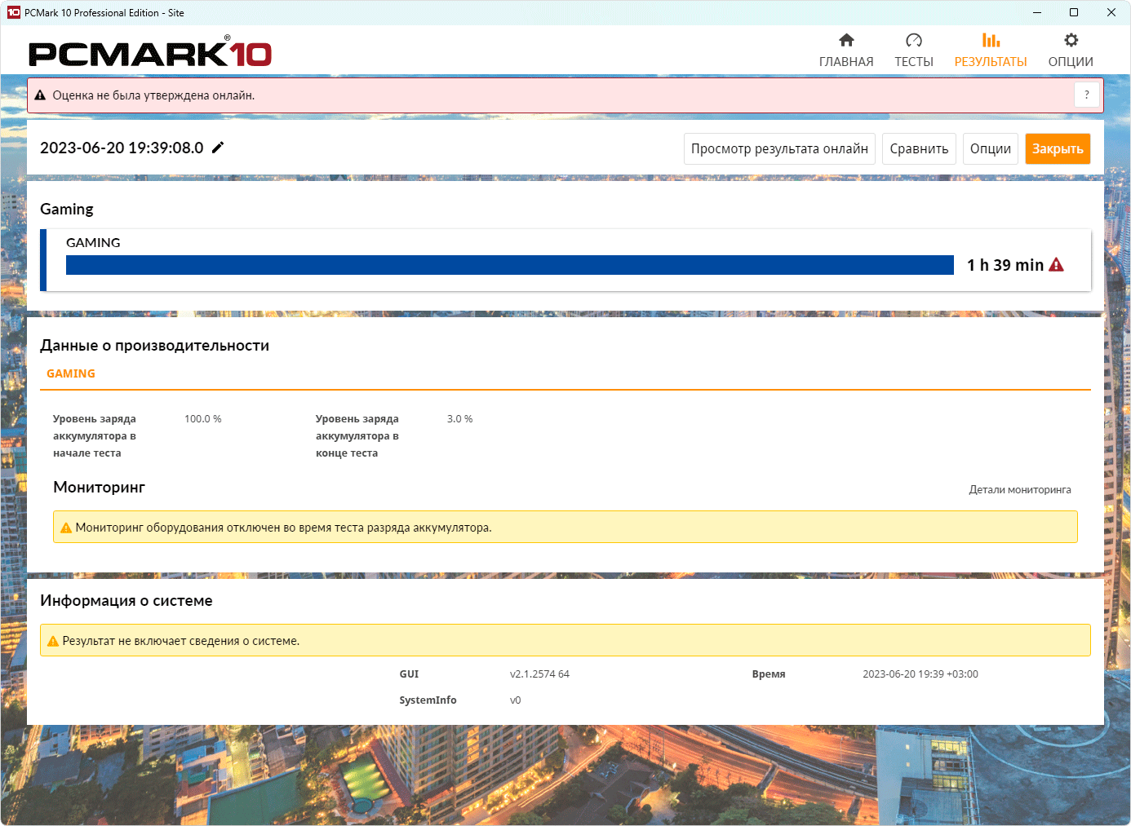Screen dimensions: 1131x826
Task: Select the GAMING performance data tab
Action: [71, 373]
